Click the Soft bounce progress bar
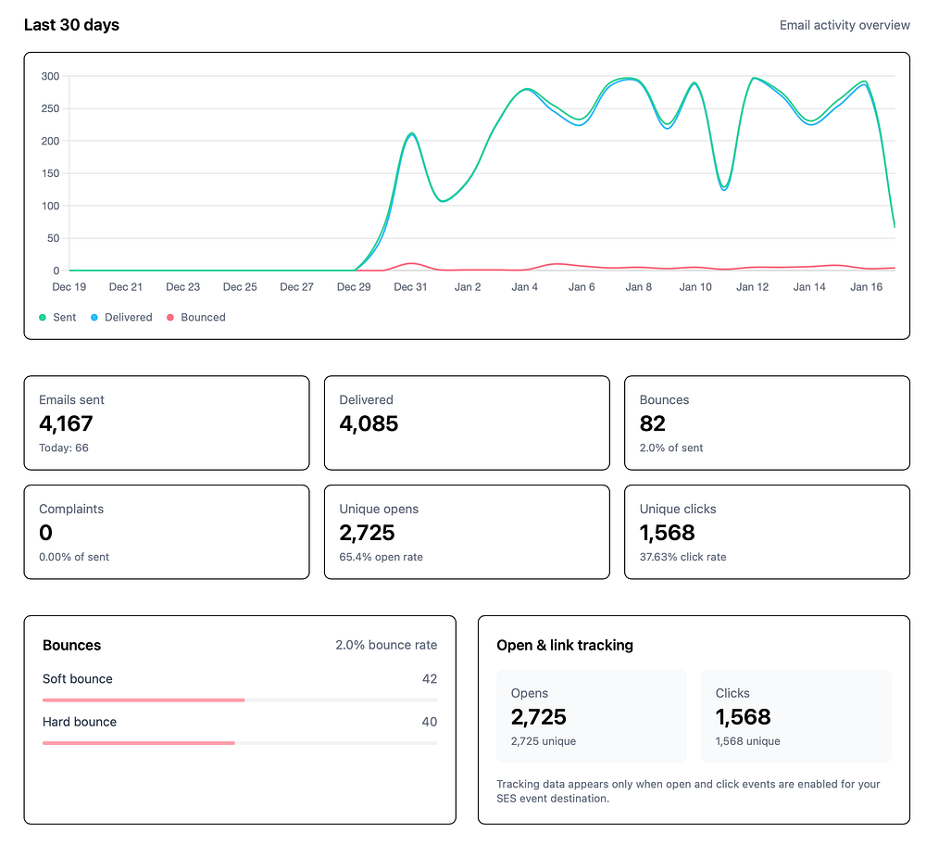This screenshot has width=926, height=845. coord(240,700)
